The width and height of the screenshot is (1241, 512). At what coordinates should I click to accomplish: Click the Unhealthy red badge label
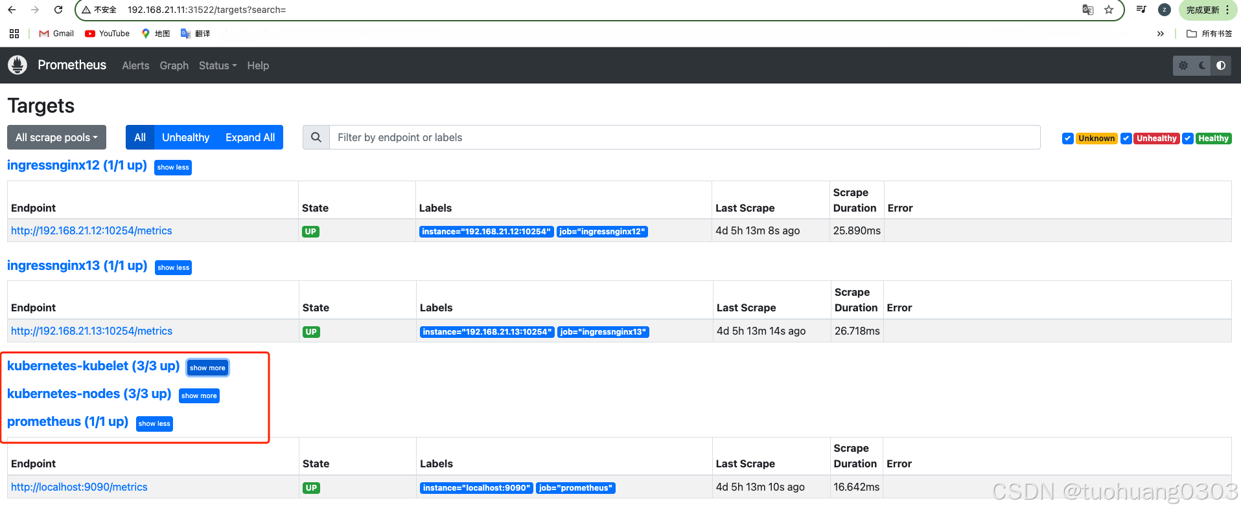pyautogui.click(x=1157, y=139)
